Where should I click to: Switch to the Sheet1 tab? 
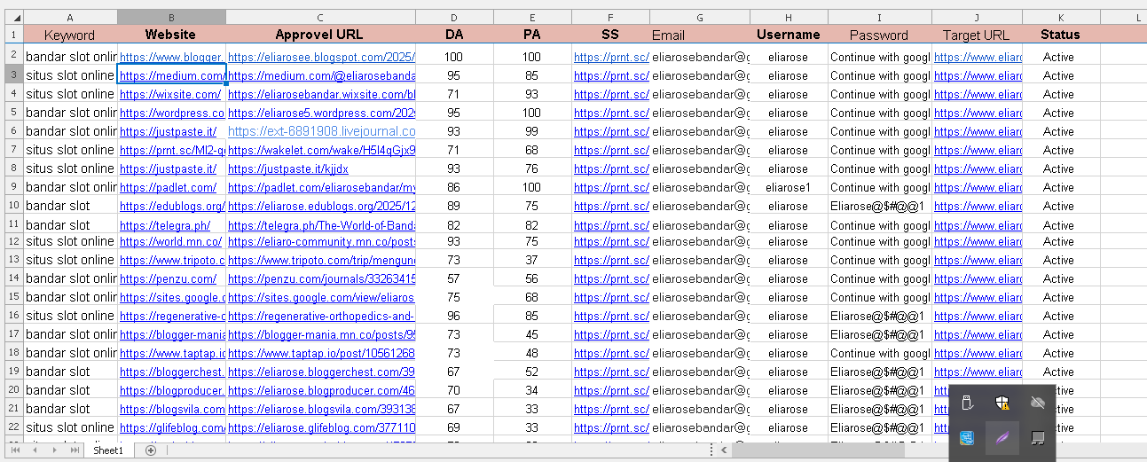pyautogui.click(x=108, y=450)
